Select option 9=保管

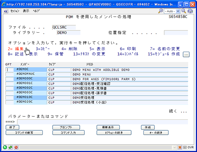click(55, 54)
